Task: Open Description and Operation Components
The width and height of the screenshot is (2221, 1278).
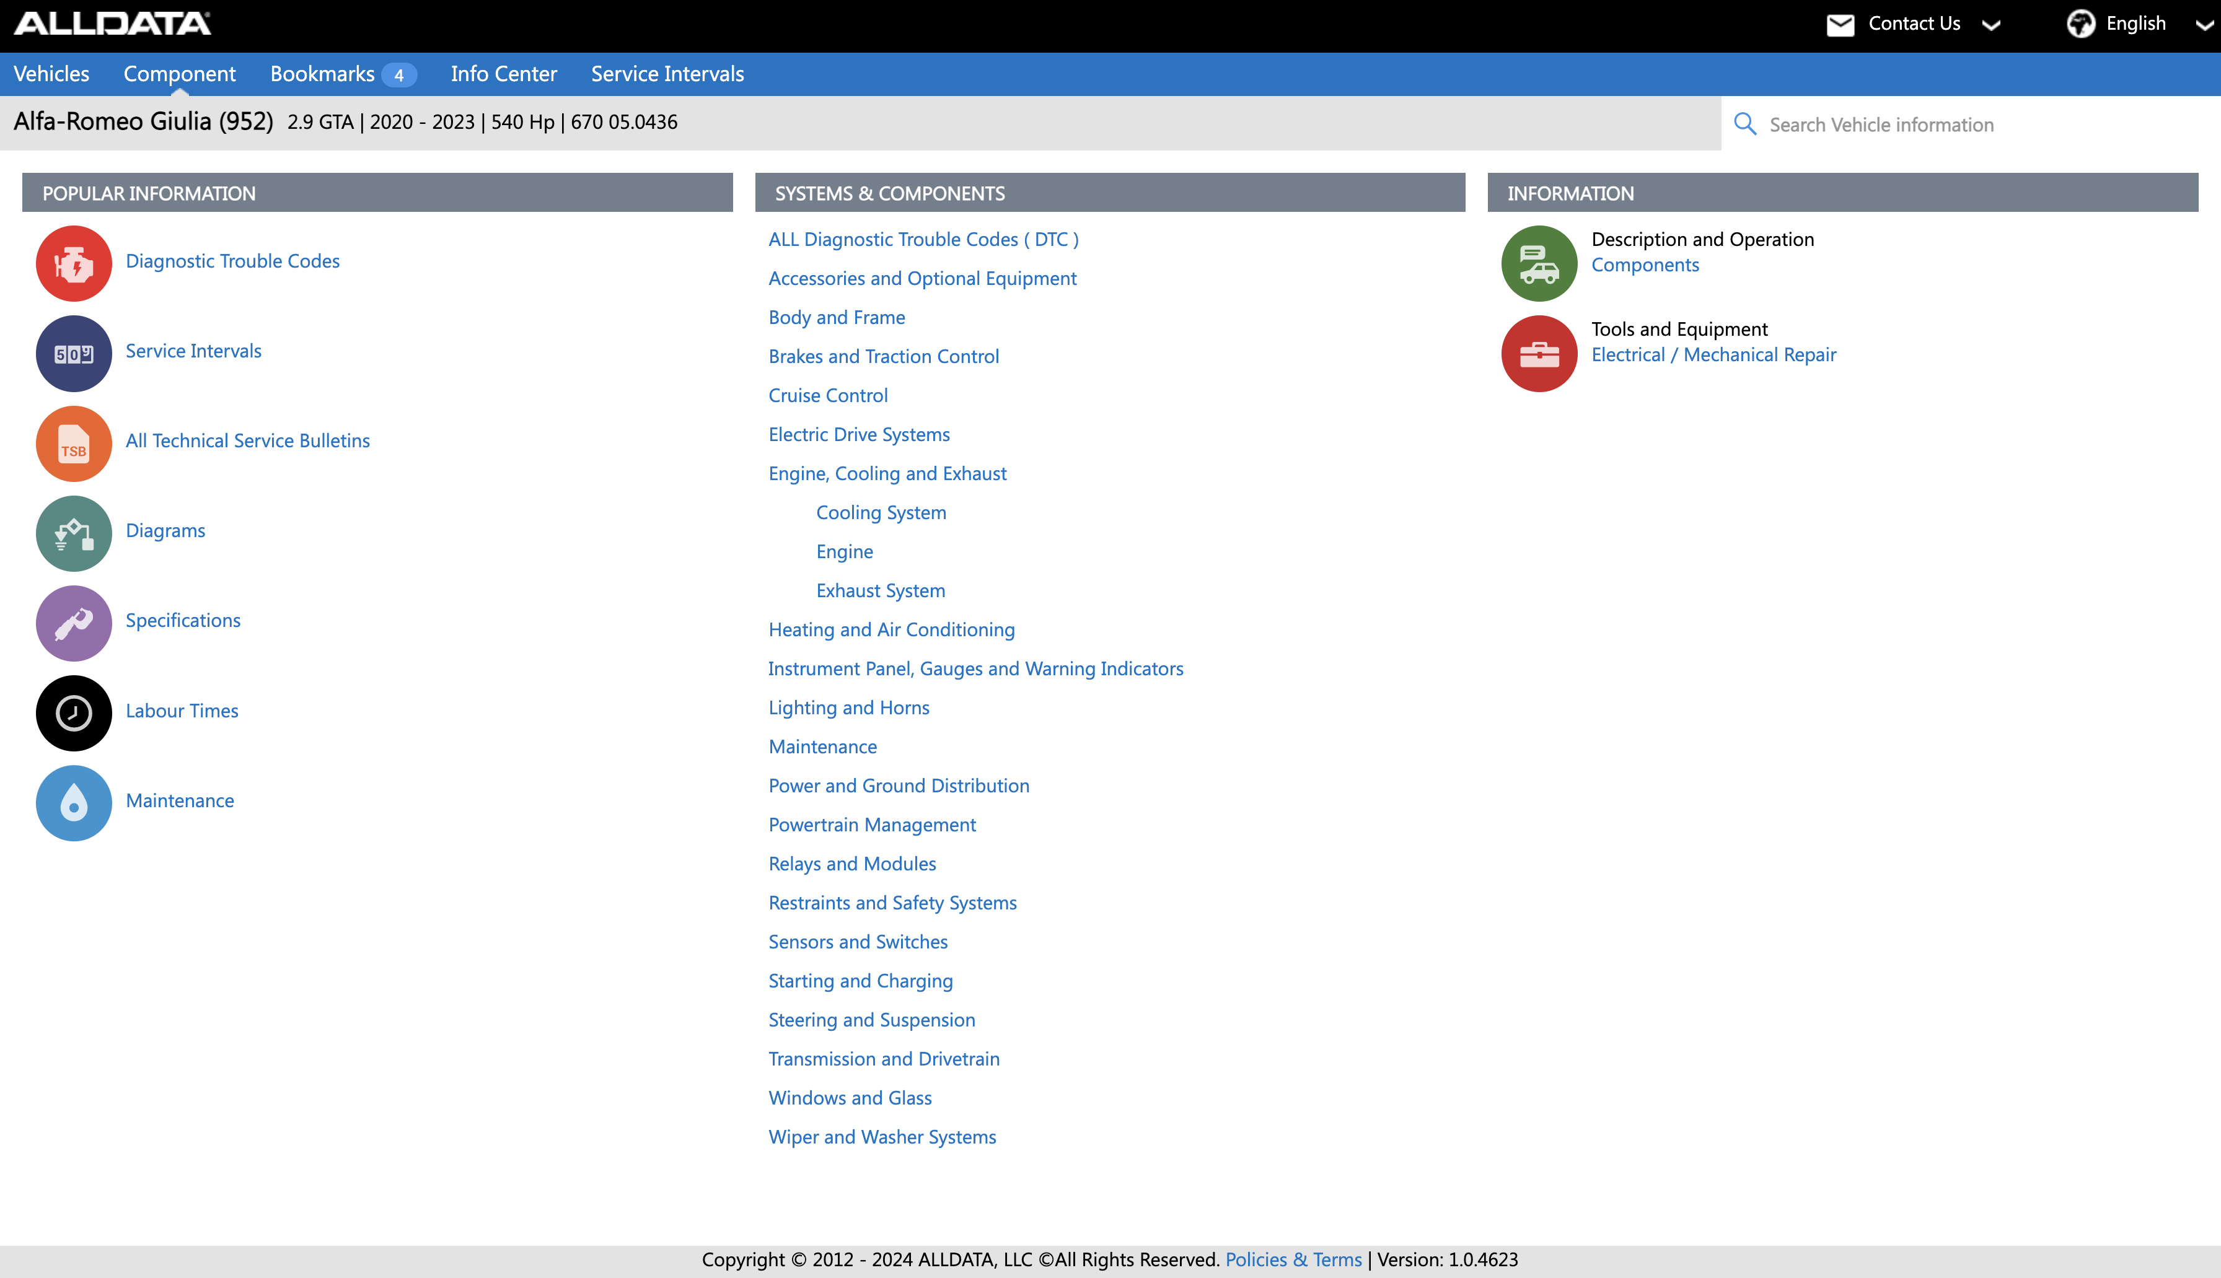Action: coord(1645,264)
